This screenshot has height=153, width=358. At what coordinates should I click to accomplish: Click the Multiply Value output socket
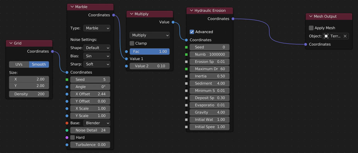pyautogui.click(x=173, y=22)
